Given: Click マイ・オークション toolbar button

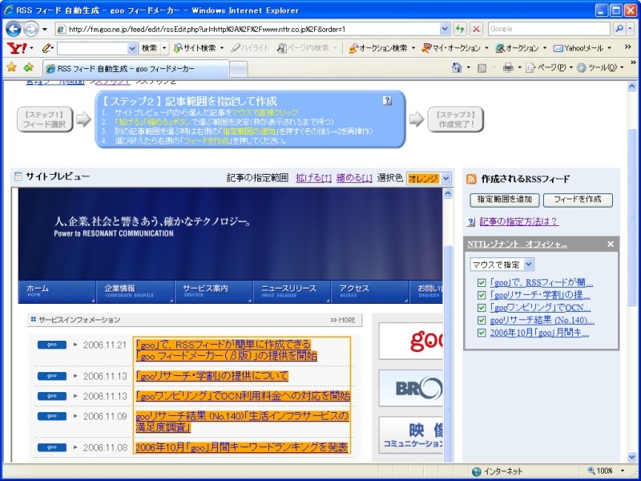Looking at the screenshot, I should pyautogui.click(x=451, y=48).
